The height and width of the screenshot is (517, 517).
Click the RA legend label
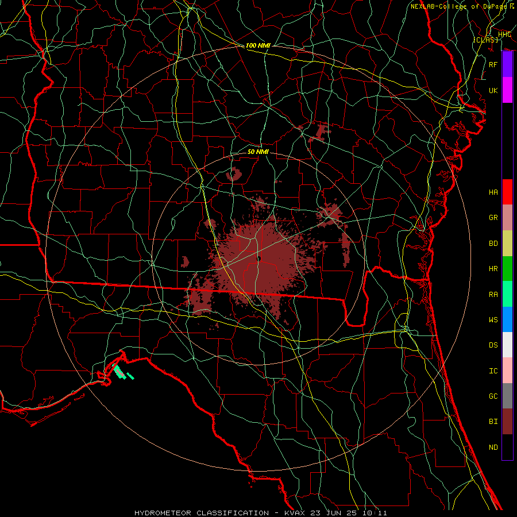(x=493, y=295)
